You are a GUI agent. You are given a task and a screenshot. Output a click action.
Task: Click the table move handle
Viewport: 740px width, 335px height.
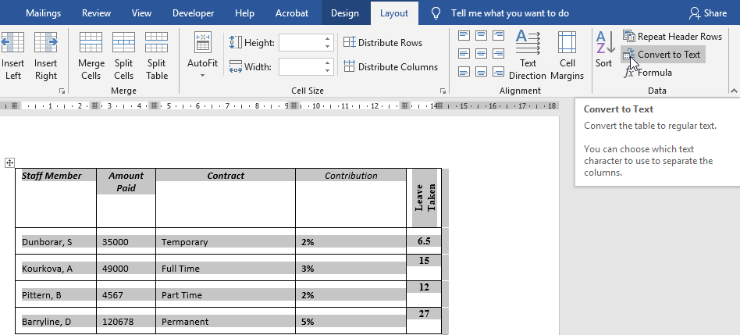(x=10, y=162)
